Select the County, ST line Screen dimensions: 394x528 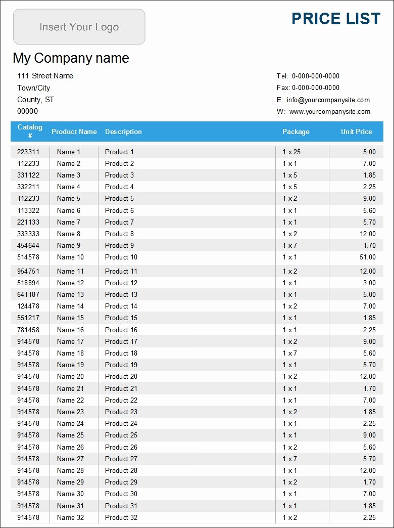pos(35,100)
